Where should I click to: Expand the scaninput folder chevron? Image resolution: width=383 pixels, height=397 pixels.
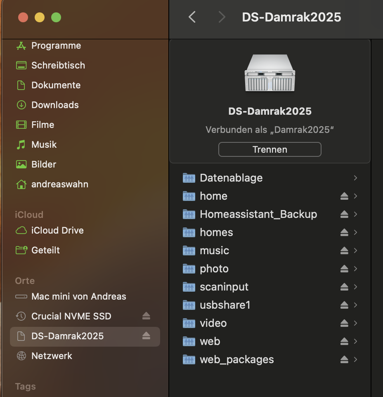[x=355, y=287]
